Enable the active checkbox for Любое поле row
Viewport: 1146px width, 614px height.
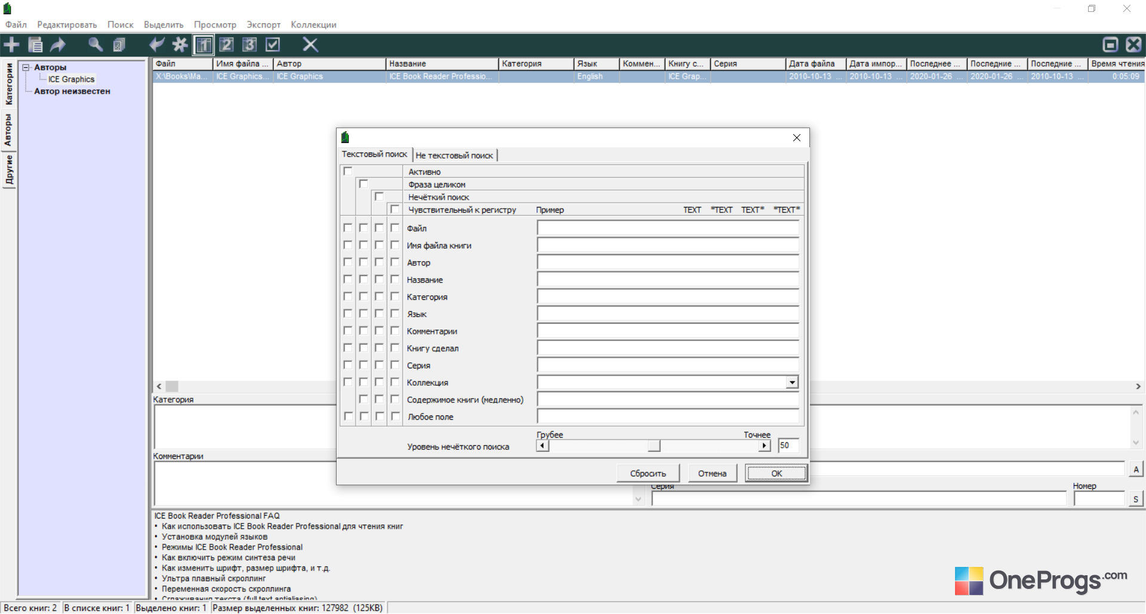click(349, 417)
